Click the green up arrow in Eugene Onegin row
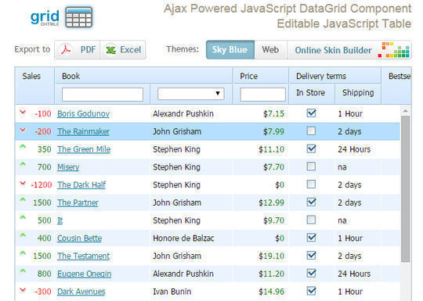 tap(23, 271)
